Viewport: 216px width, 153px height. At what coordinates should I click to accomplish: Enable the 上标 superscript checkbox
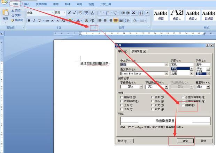point(122,105)
